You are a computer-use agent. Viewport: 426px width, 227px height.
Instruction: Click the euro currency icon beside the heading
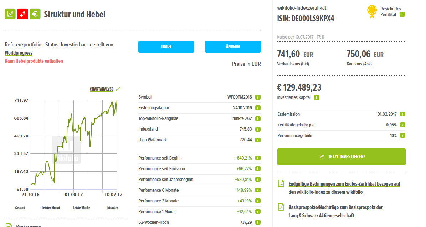(35, 14)
